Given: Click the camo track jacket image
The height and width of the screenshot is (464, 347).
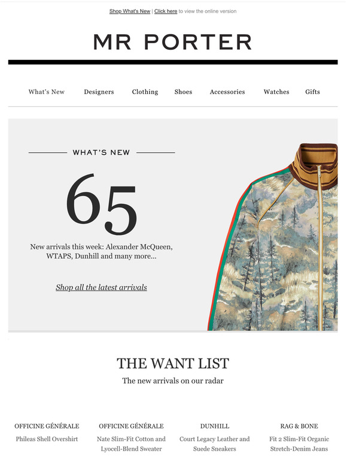Looking at the screenshot, I should click(x=273, y=237).
